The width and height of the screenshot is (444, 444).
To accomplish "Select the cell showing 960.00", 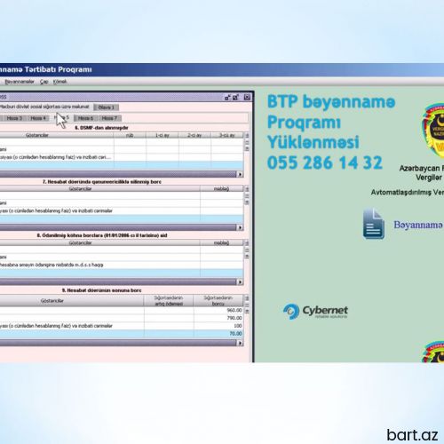I will coord(218,310).
